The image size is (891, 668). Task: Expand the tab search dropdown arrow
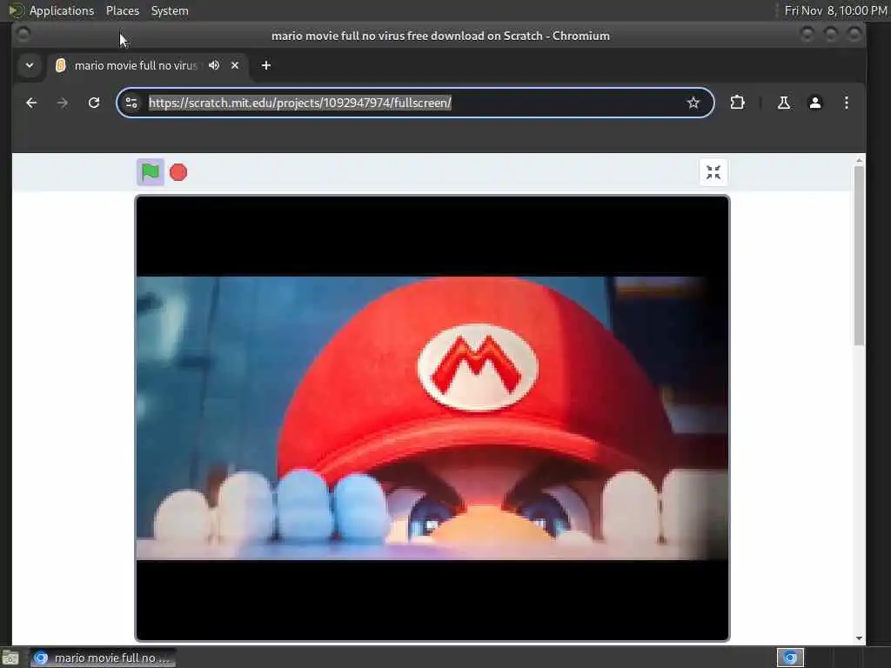click(30, 65)
